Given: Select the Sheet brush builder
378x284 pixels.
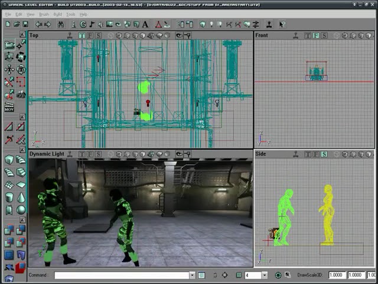Looking at the screenshot, I should (21, 185).
